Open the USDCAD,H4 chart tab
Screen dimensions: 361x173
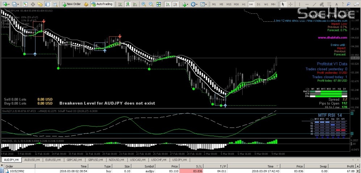[138, 159]
